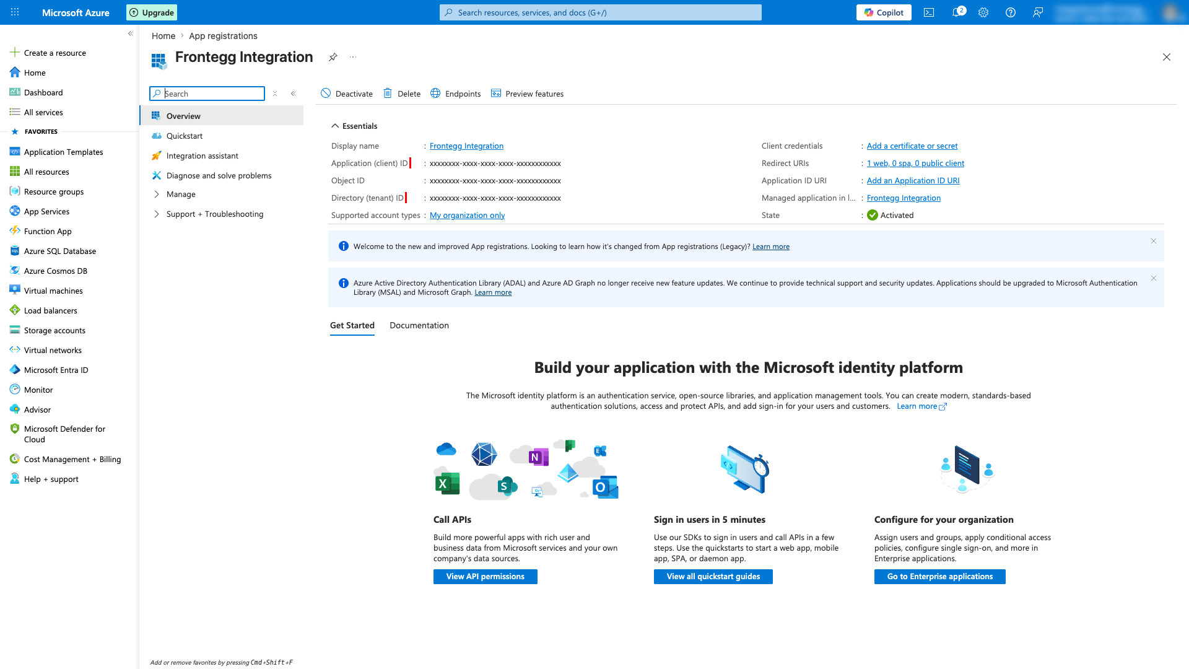
Task: Focus the global search resources box
Action: (601, 12)
